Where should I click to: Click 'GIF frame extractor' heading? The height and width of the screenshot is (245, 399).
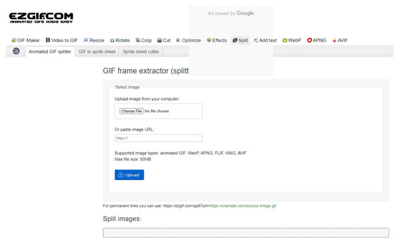point(146,71)
